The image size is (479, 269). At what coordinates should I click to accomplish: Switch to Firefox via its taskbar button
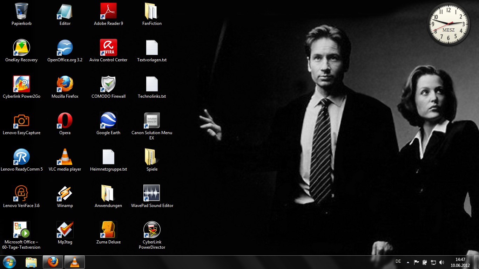53,262
